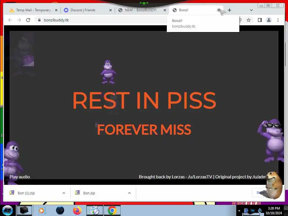Open the side panel icon in Chrome toolbar
Viewport: 288px width, 216px height.
[260, 20]
